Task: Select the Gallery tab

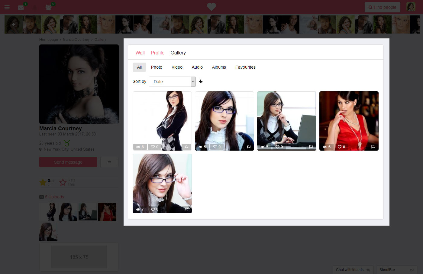Action: click(x=178, y=53)
